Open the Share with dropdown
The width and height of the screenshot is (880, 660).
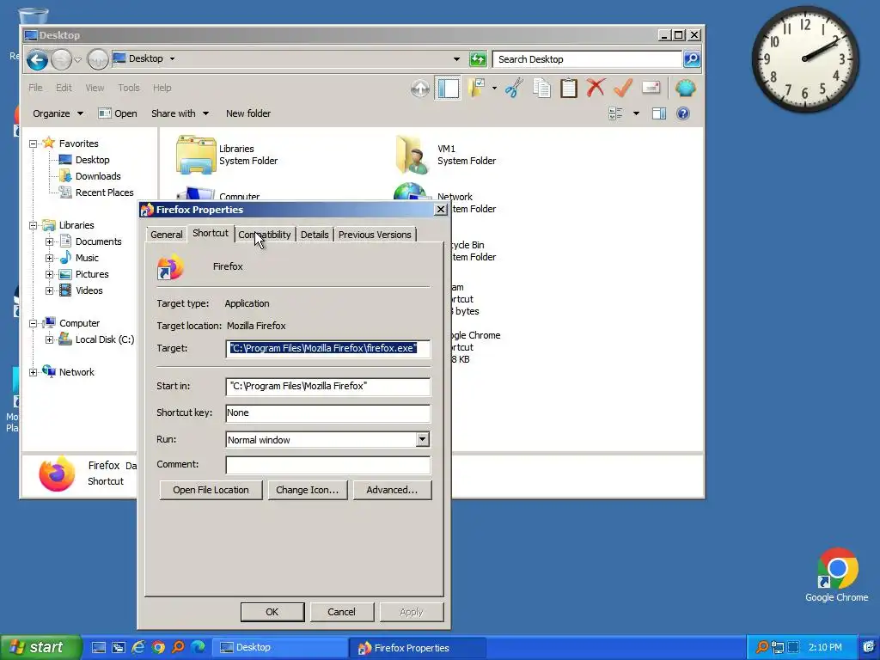pyautogui.click(x=180, y=113)
